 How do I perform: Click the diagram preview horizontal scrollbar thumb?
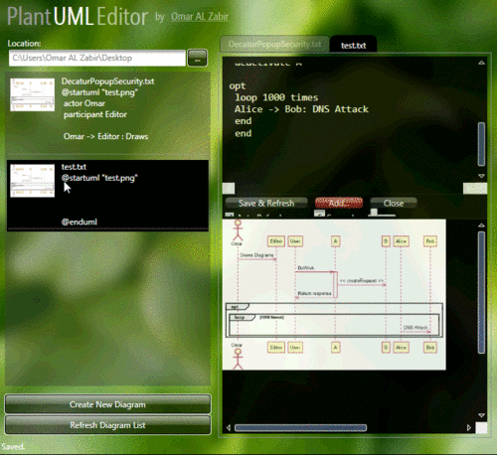click(300, 428)
